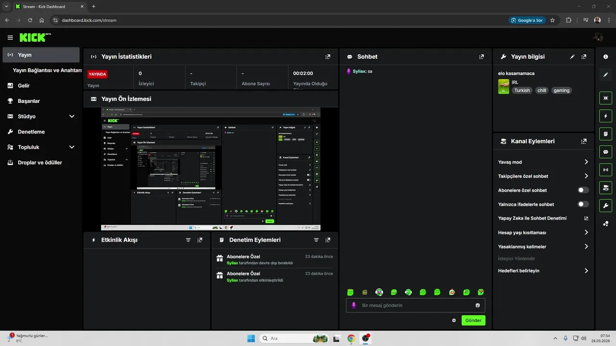Screen dimensions: 616x346
Task: Open Başarılar in the left sidebar
Action: click(41, 101)
